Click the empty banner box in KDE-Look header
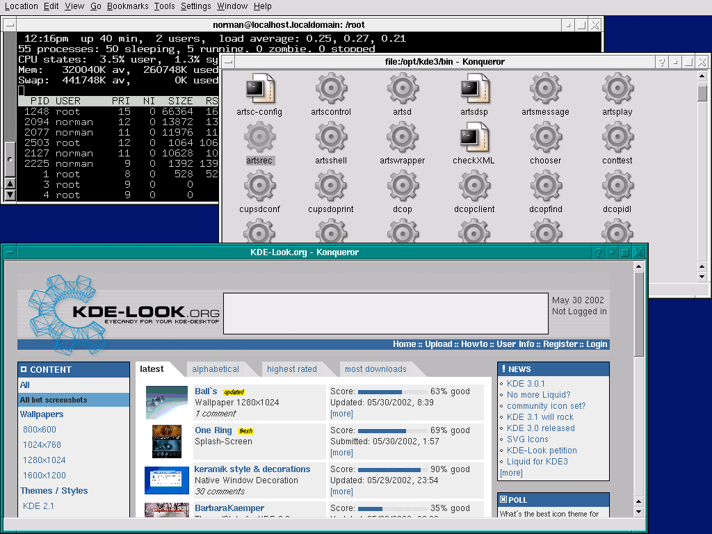 [x=385, y=314]
